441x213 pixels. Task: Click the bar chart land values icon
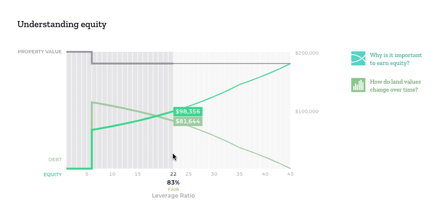(x=358, y=85)
